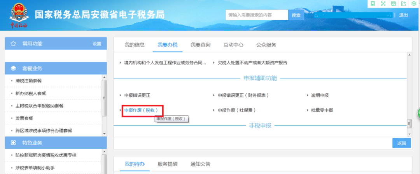Open the 申报作废（税收）link
Viewport: 420px width, 174px height.
[x=141, y=110]
